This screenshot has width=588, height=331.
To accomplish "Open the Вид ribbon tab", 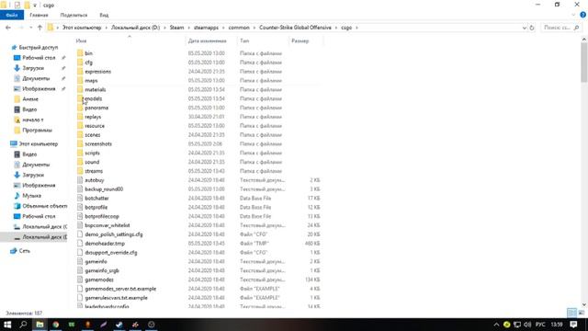I will [x=104, y=15].
